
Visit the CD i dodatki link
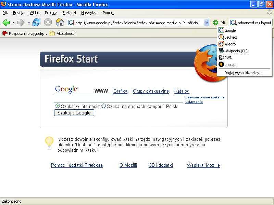pyautogui.click(x=161, y=165)
